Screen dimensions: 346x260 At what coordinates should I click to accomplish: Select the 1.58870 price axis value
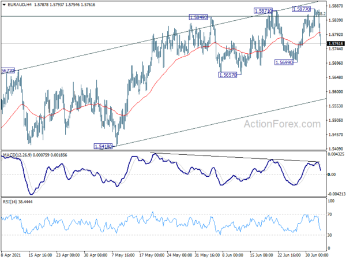point(336,6)
